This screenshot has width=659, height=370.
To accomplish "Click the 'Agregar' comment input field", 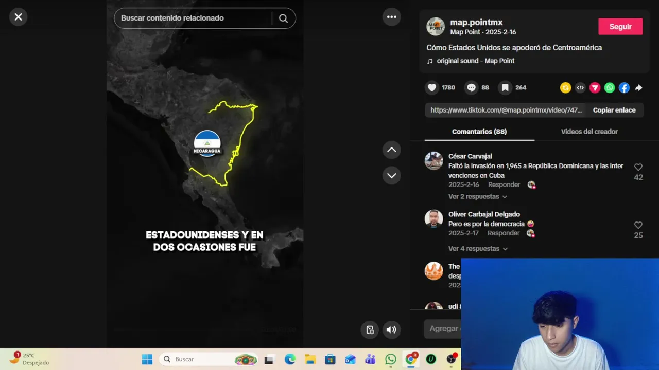I will click(x=442, y=329).
